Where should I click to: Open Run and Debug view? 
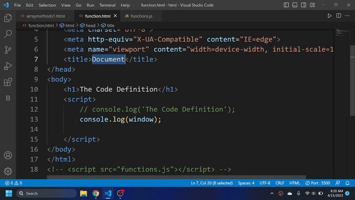pos(8,66)
